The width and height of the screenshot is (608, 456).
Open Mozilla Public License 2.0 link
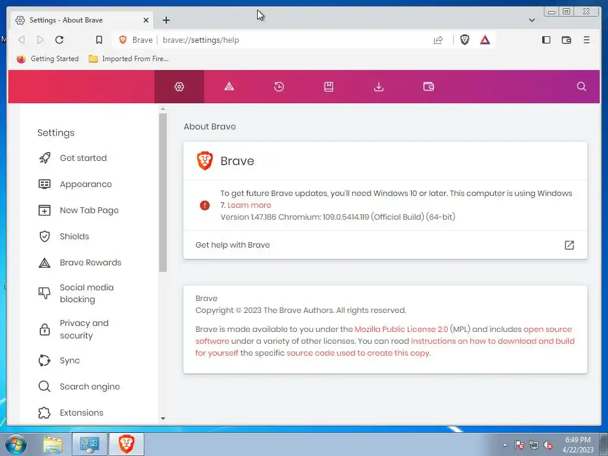[x=401, y=329]
